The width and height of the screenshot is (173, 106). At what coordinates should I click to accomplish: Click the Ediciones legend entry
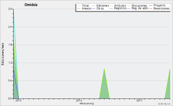point(100,5)
